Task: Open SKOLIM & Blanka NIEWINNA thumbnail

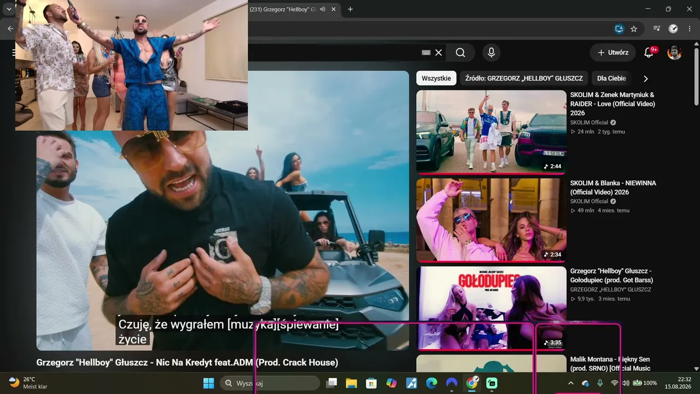Action: 491,220
